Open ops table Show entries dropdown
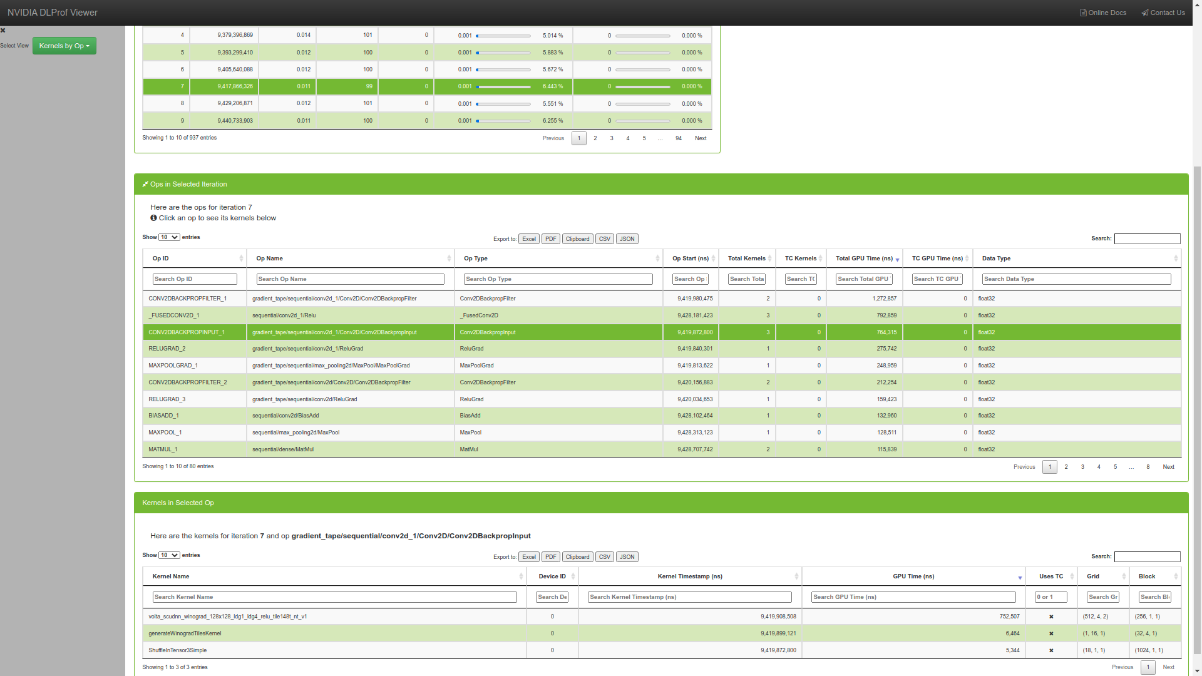 (169, 237)
